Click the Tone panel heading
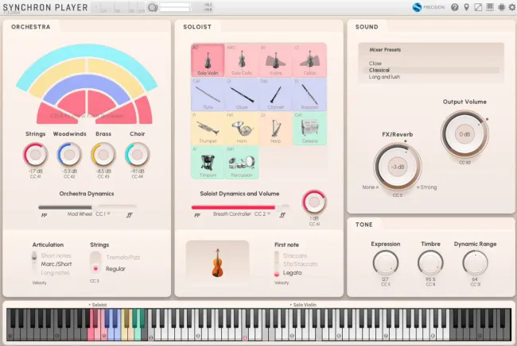Screen dimensions: 517x346 [x=364, y=225]
